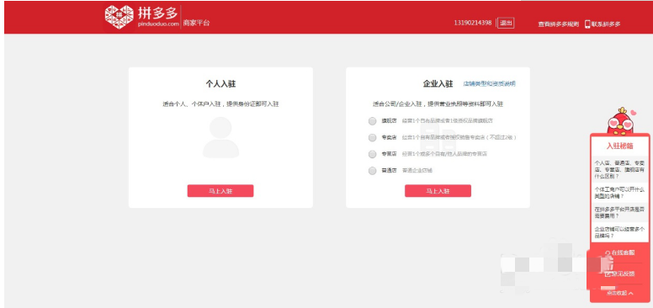
Task: Select the 旗舰店 radio button
Action: tap(372, 121)
